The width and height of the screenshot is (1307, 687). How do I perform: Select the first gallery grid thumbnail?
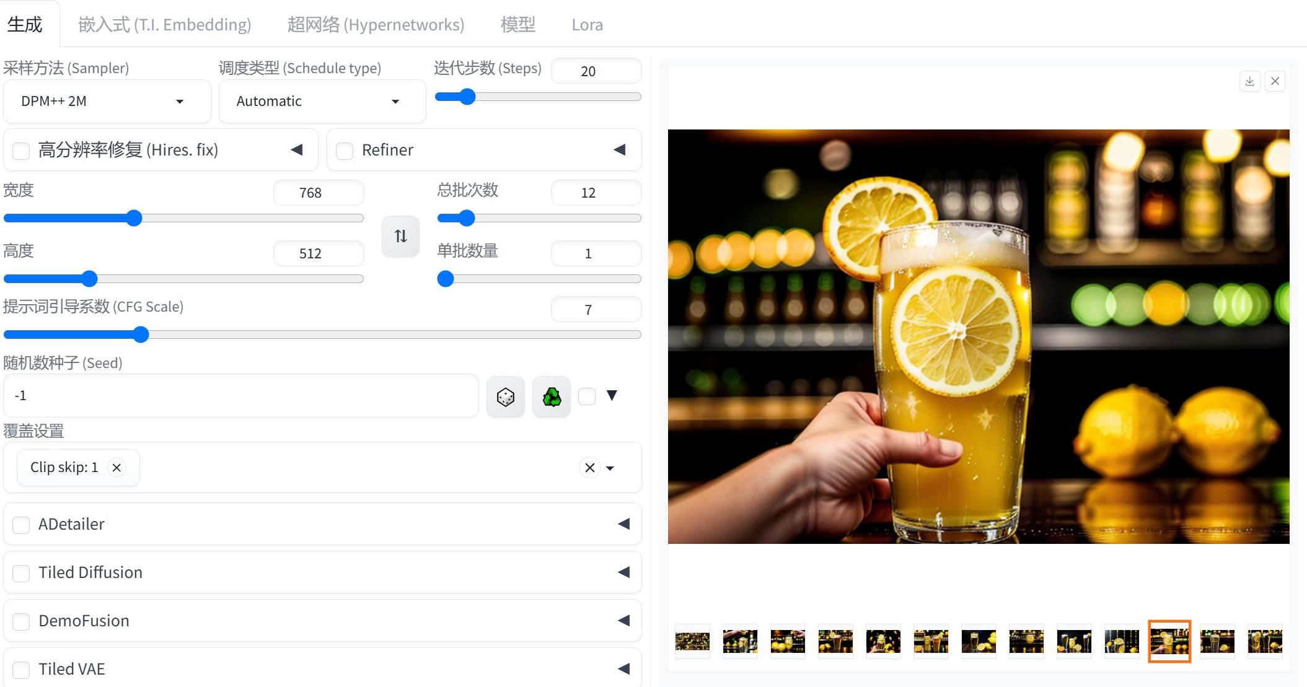coord(692,641)
